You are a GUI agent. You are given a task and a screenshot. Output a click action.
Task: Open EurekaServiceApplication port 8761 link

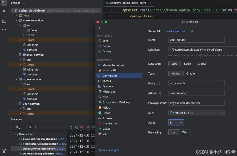(62, 139)
